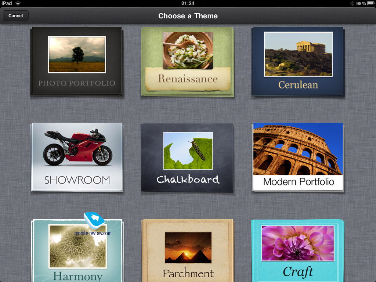Pick the Harmony theme
The height and width of the screenshot is (282, 376).
click(77, 250)
